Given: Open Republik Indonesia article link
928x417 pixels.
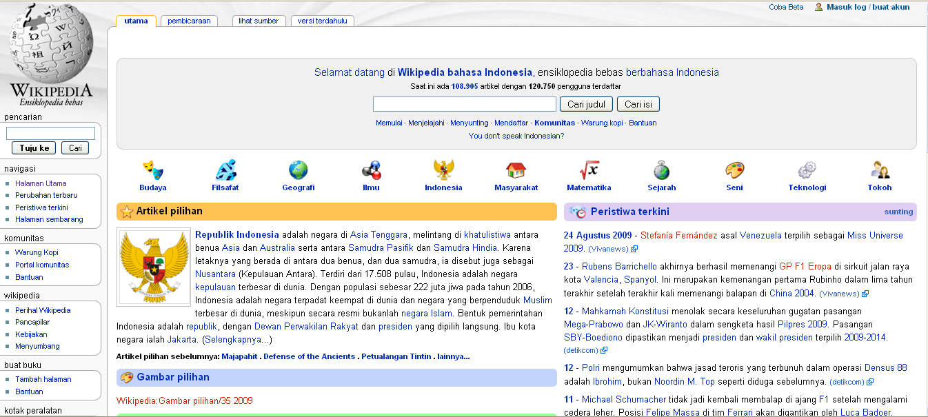Looking at the screenshot, I should [237, 234].
